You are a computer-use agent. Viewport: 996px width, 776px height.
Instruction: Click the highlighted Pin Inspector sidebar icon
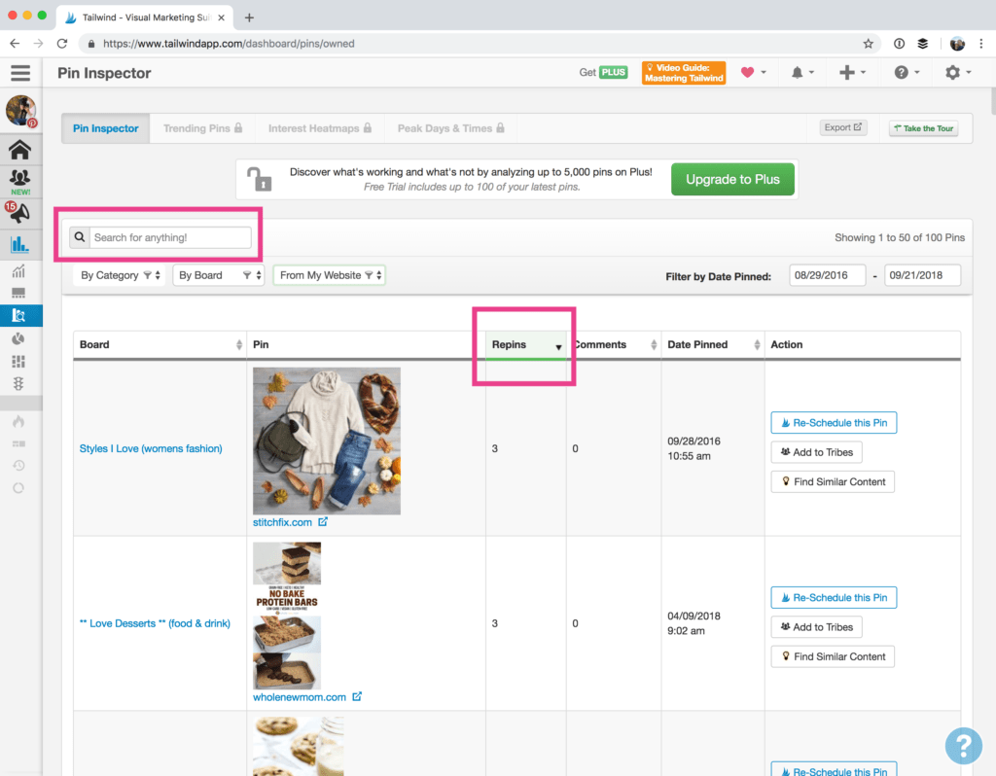[19, 314]
